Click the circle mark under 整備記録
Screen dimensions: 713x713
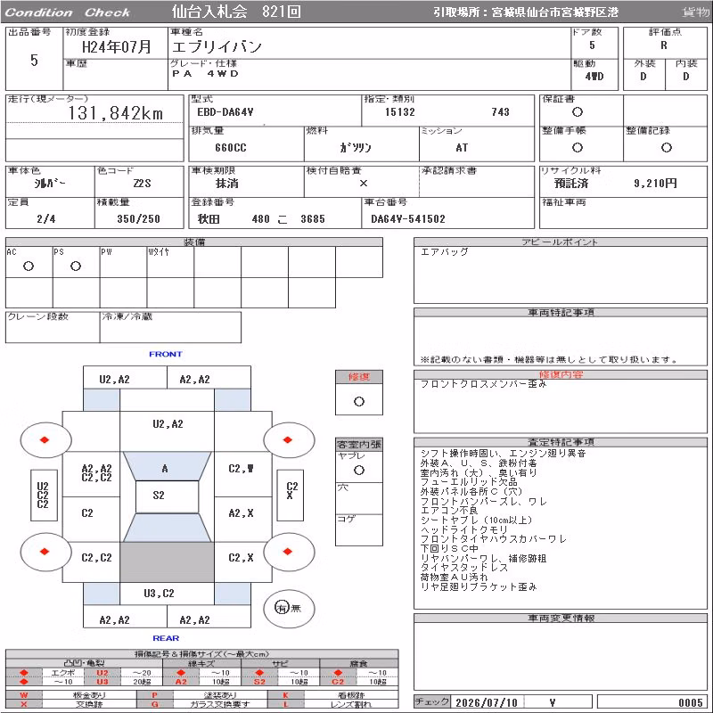pyautogui.click(x=666, y=147)
